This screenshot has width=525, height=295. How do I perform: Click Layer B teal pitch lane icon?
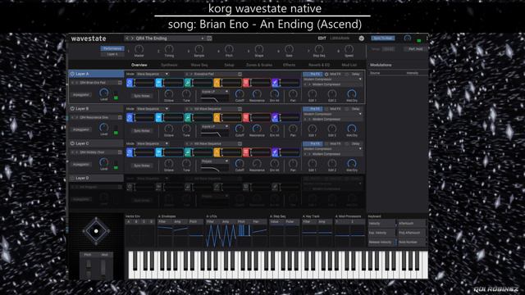coord(188,117)
